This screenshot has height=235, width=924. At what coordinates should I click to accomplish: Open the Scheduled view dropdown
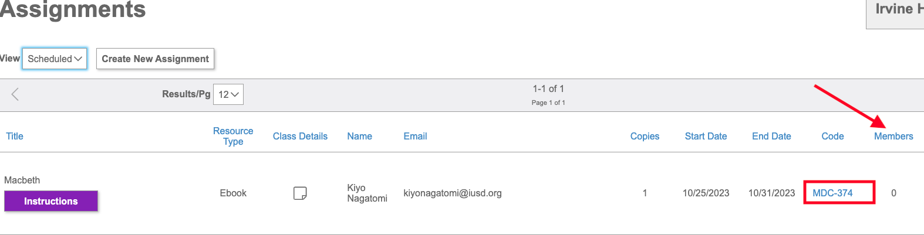pos(55,59)
